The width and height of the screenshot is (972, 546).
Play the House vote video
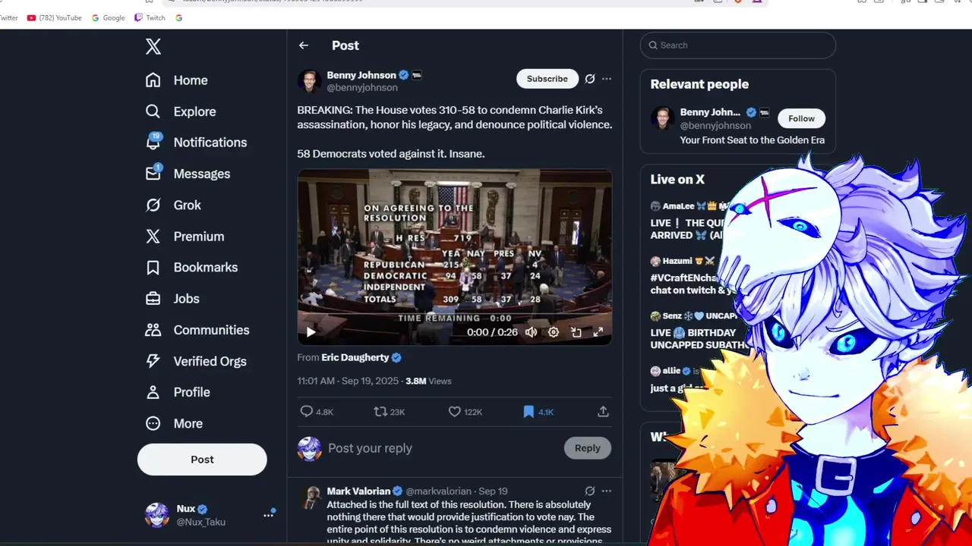point(311,332)
